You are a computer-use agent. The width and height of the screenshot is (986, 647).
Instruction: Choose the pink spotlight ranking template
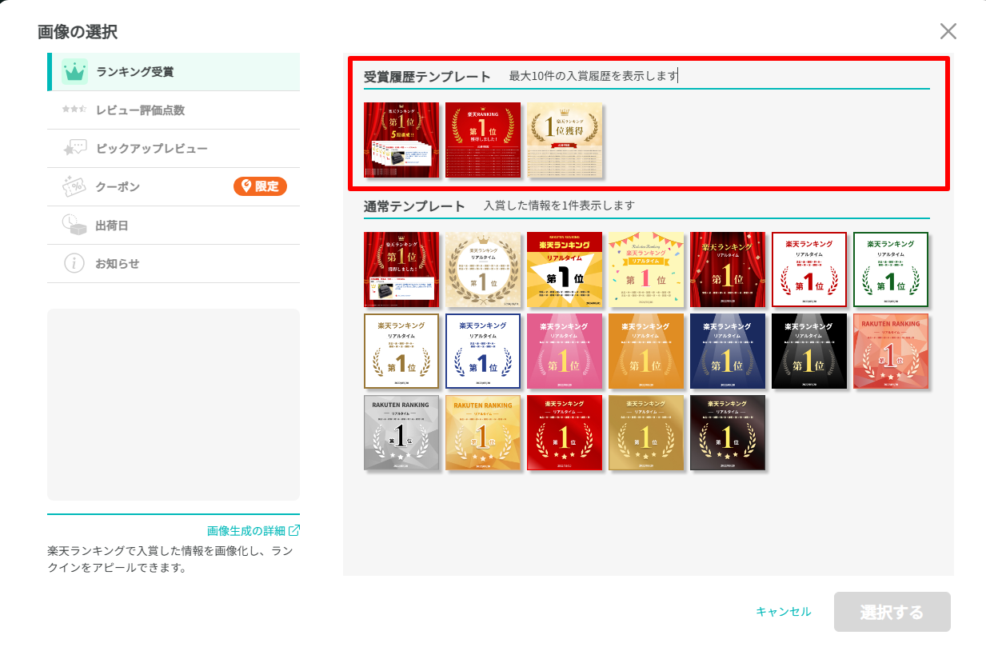point(565,351)
